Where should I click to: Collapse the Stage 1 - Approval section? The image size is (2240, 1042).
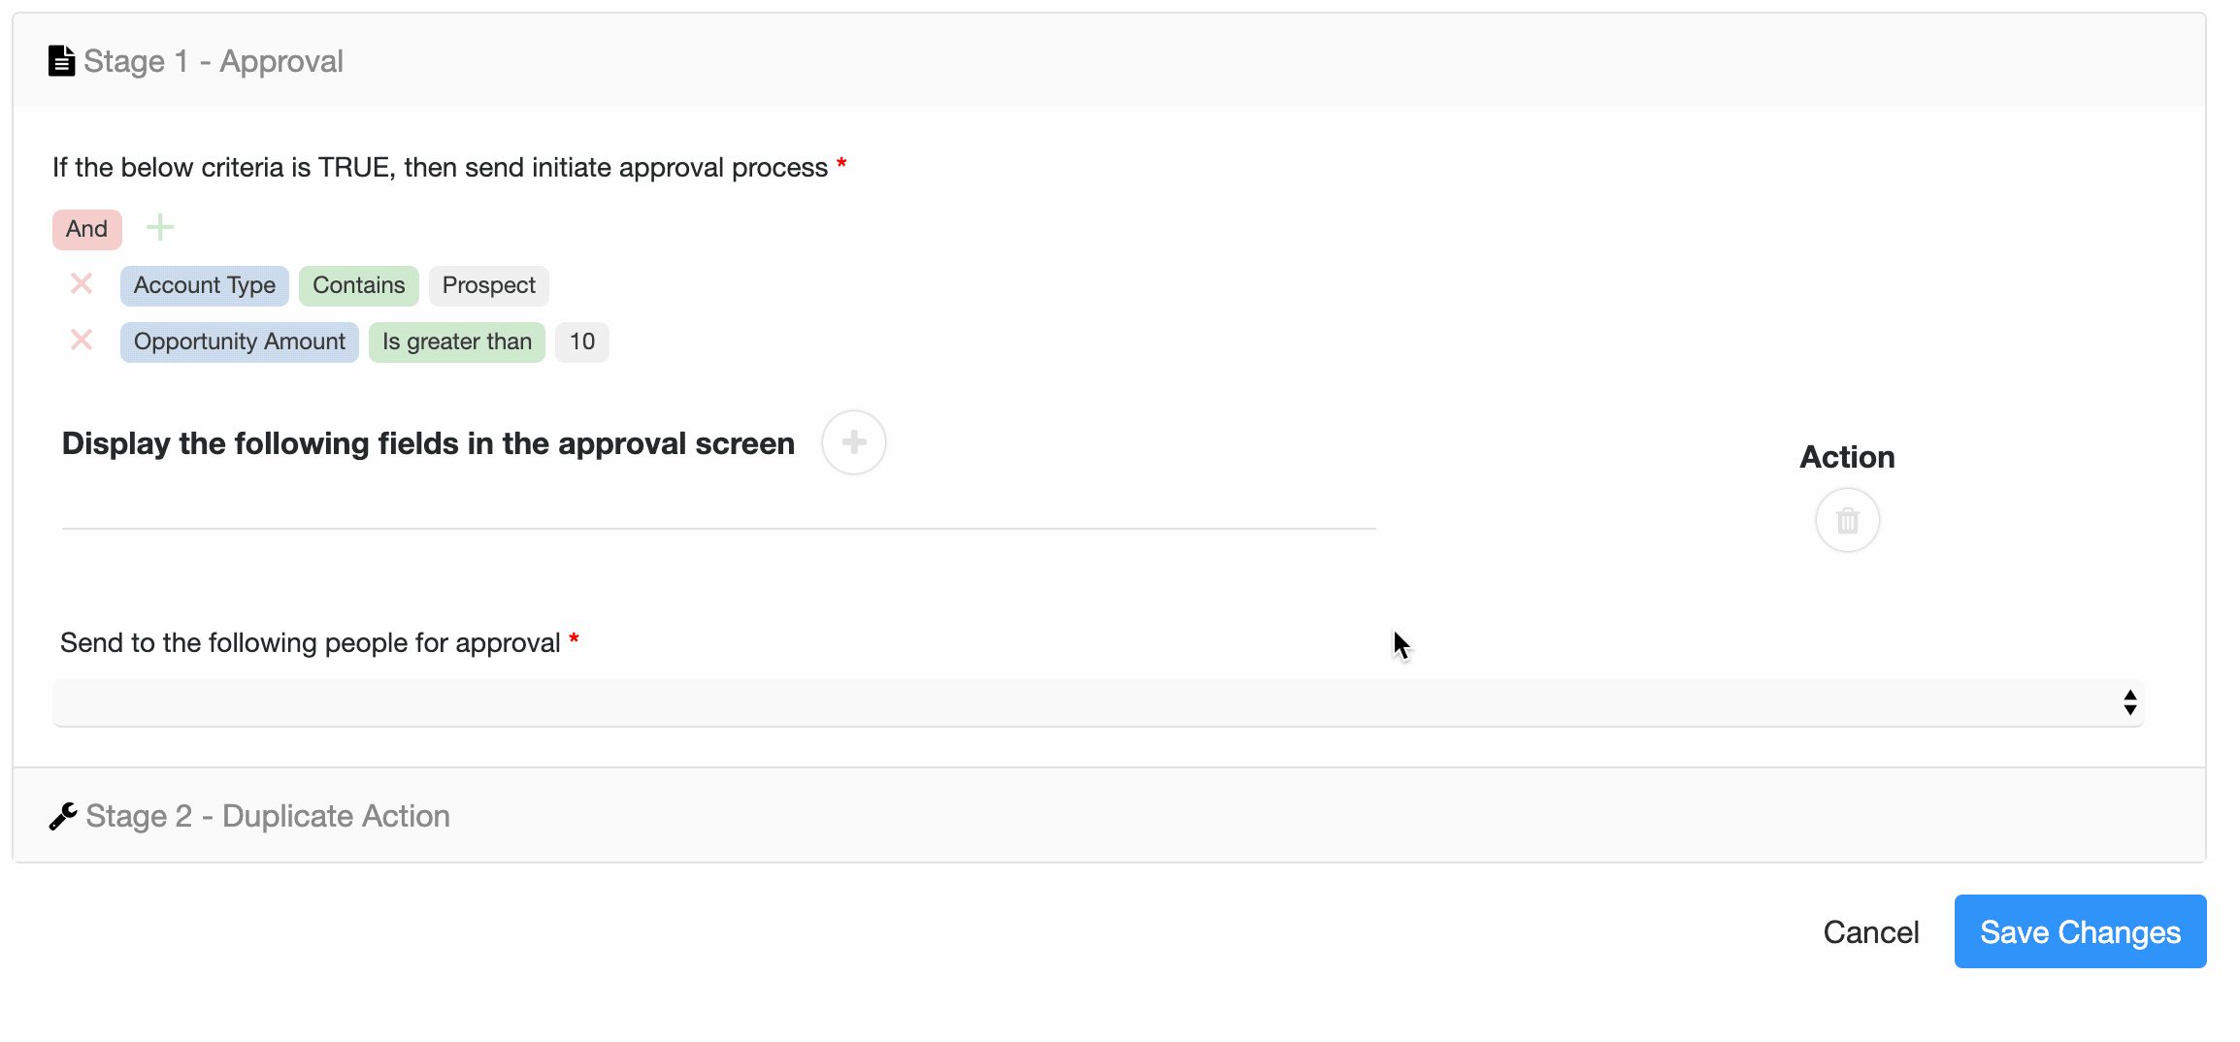[214, 60]
